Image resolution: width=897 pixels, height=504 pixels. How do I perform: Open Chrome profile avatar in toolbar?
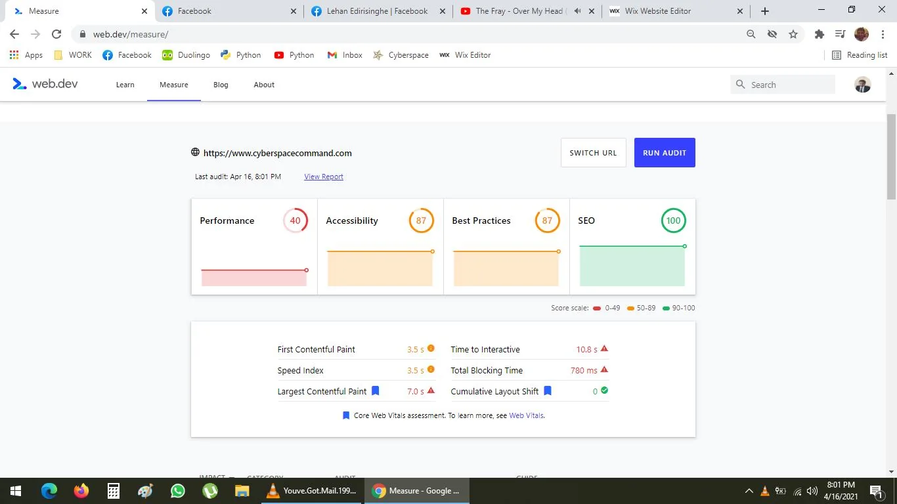point(862,34)
